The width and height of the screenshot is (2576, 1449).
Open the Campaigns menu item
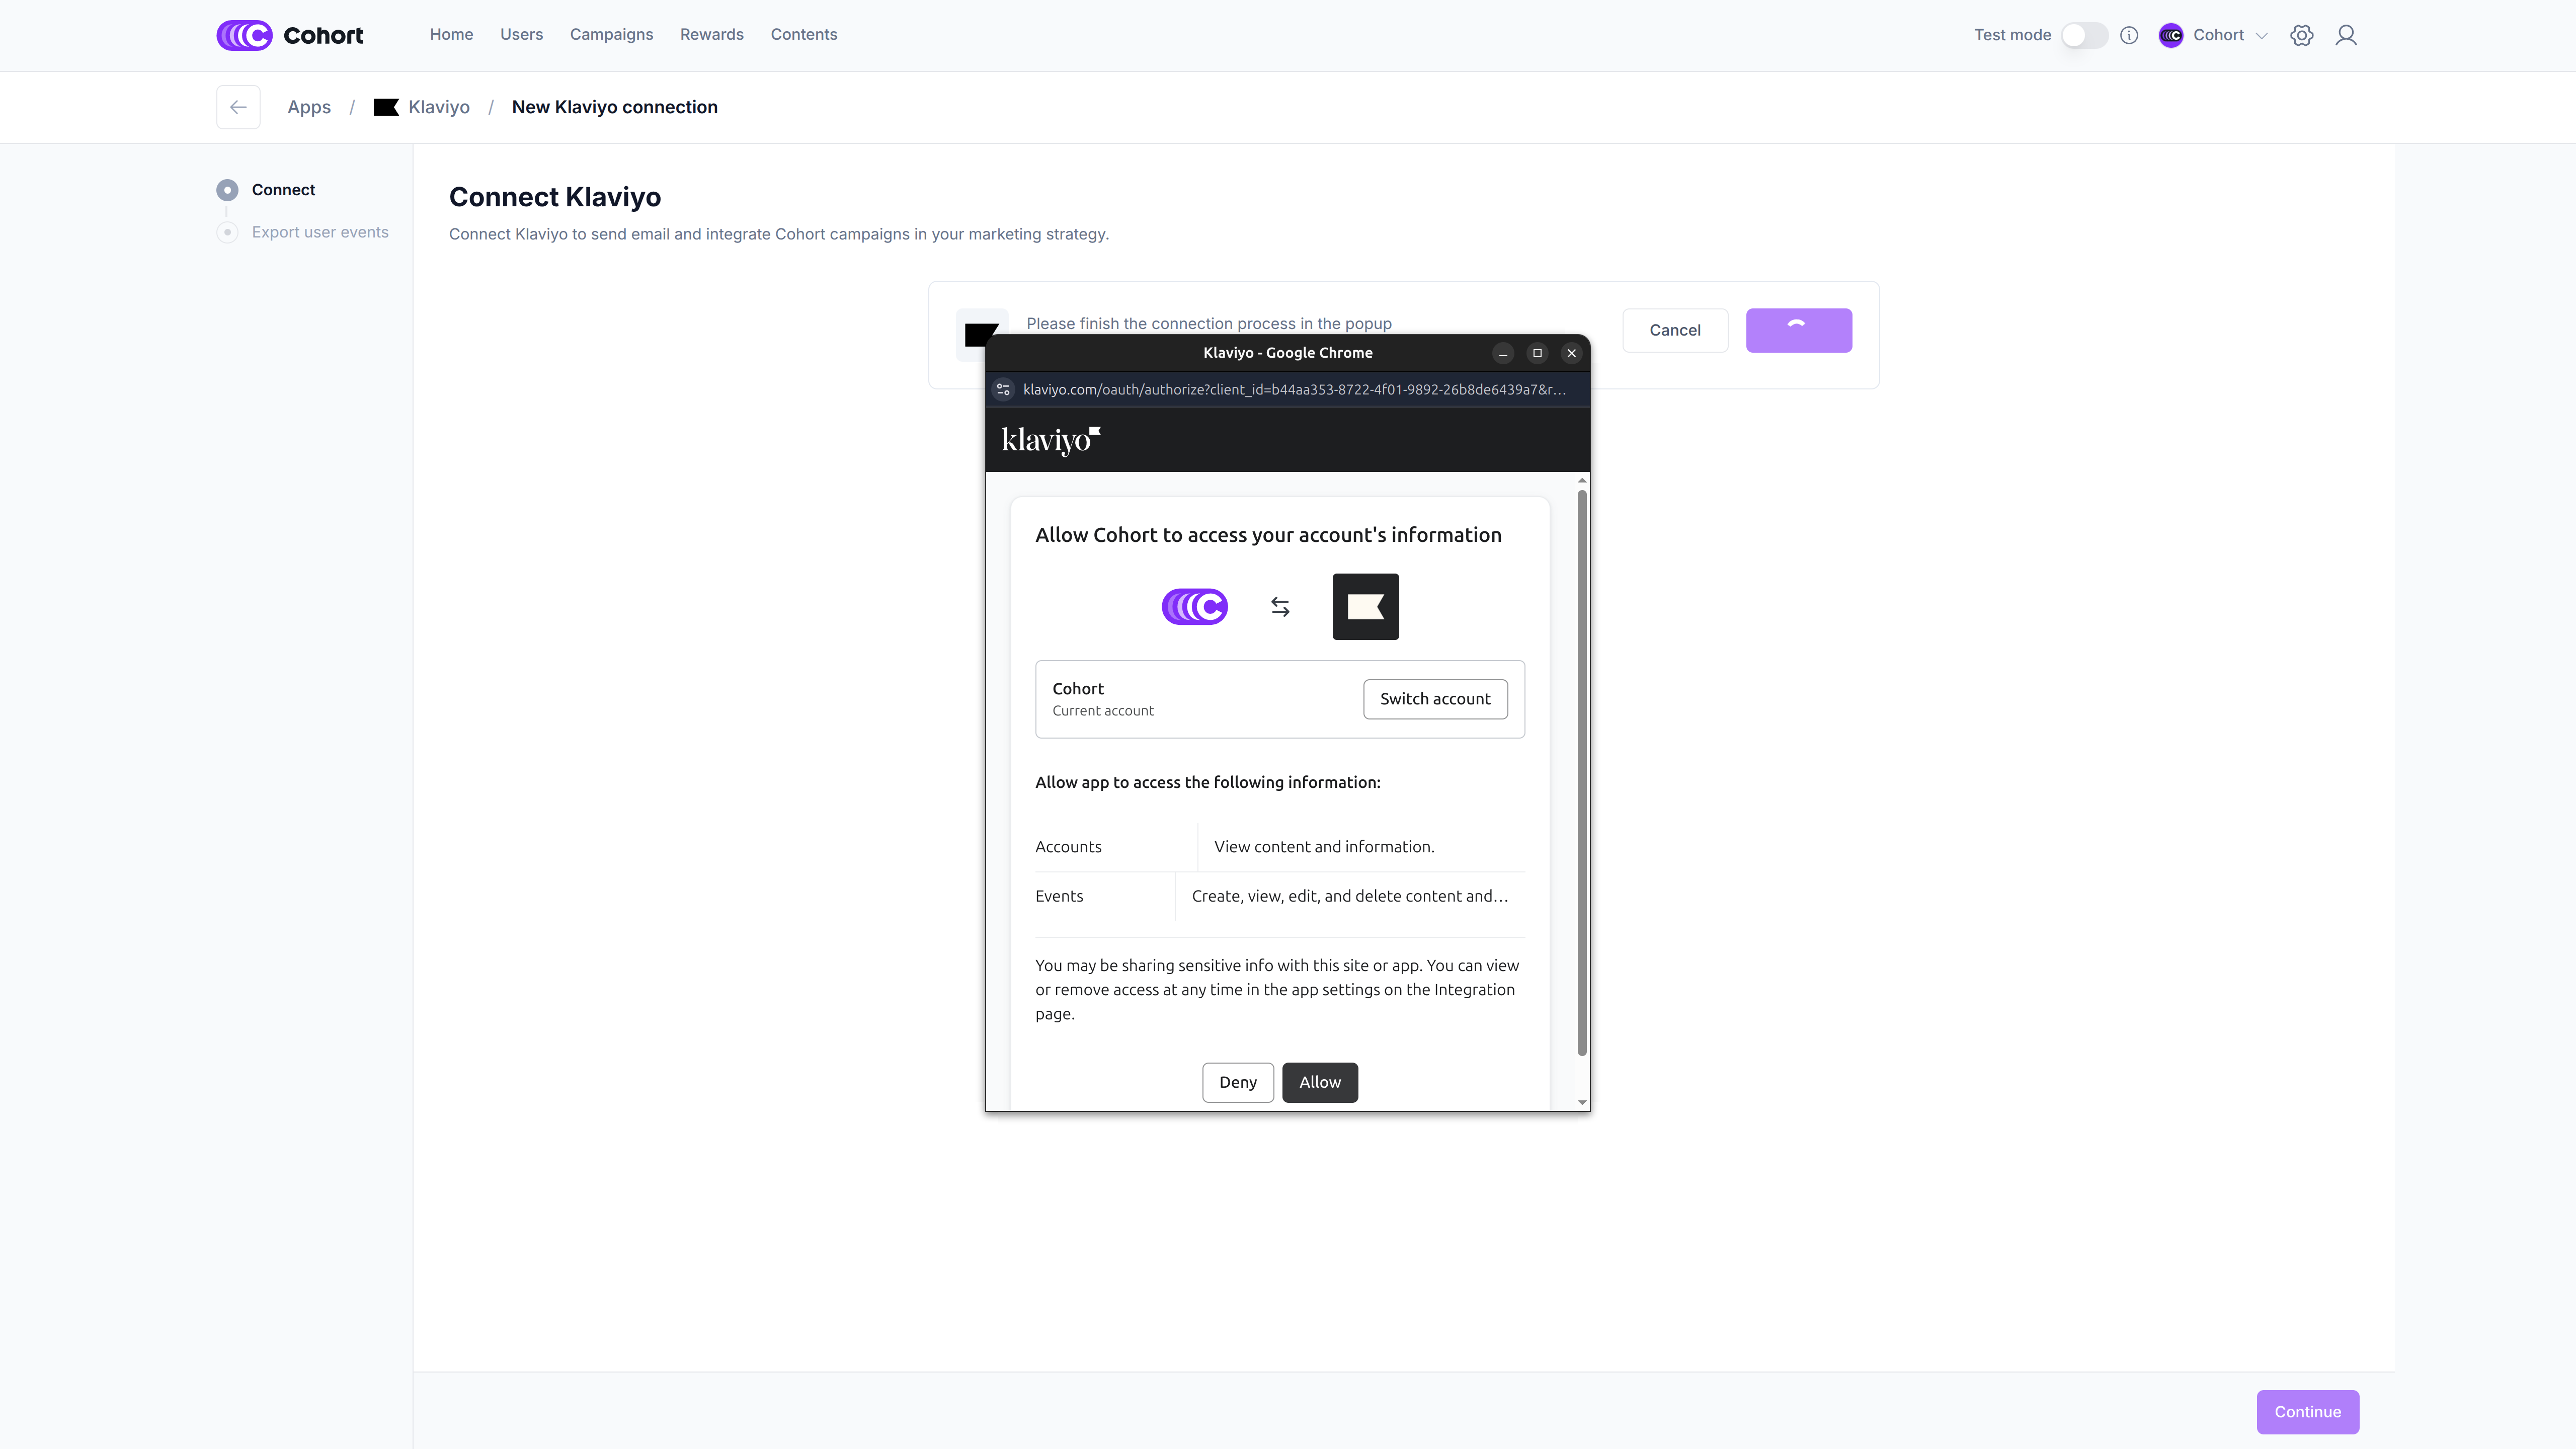click(x=611, y=35)
